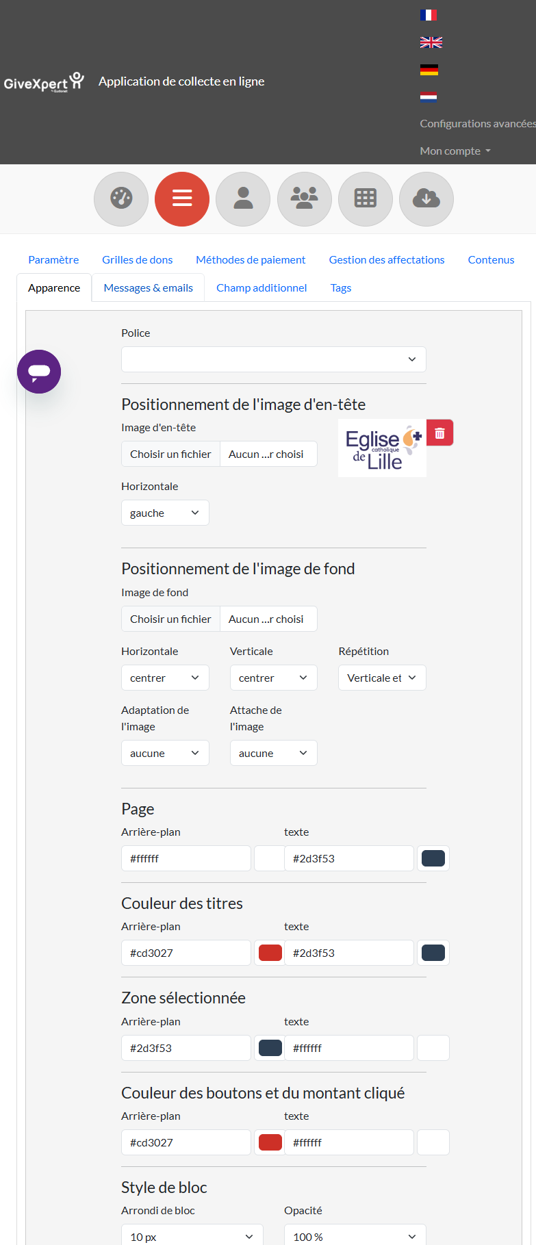Open the Grilles de dons tab
The height and width of the screenshot is (1245, 536).
138,260
